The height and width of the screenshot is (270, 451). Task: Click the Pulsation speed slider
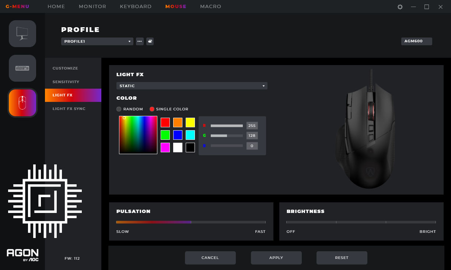pos(190,222)
